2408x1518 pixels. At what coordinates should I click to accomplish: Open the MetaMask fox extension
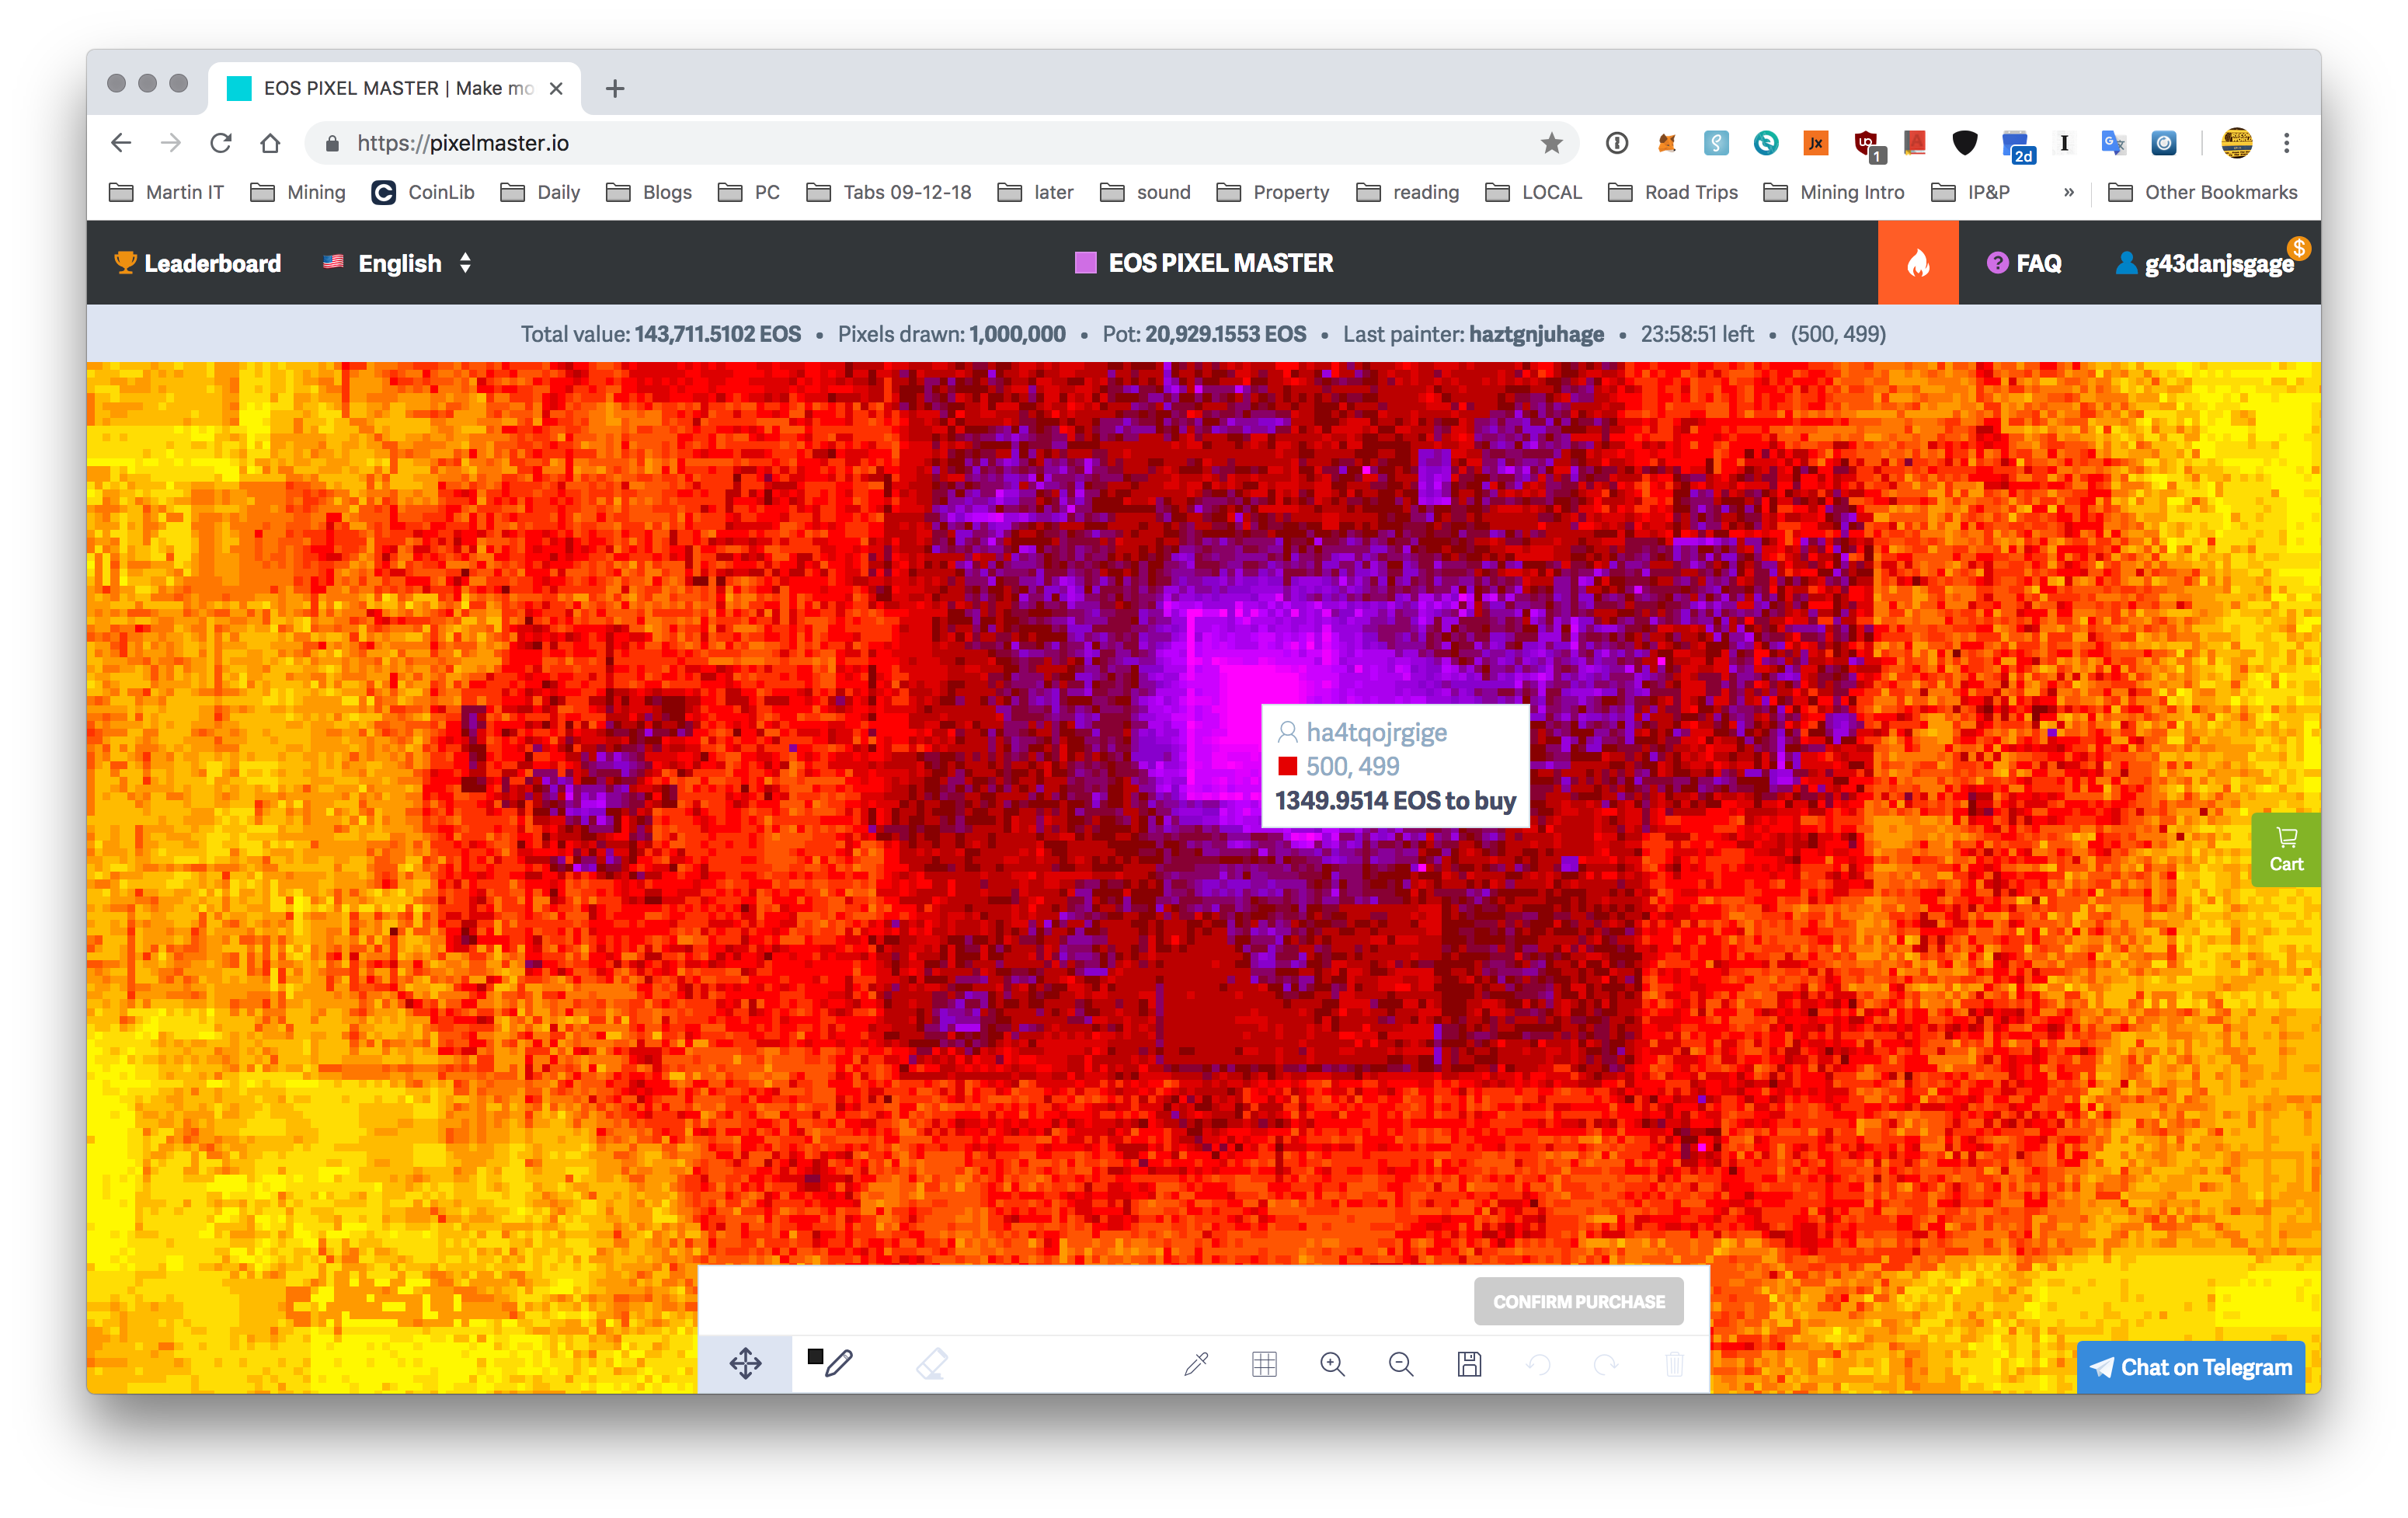pos(1666,143)
